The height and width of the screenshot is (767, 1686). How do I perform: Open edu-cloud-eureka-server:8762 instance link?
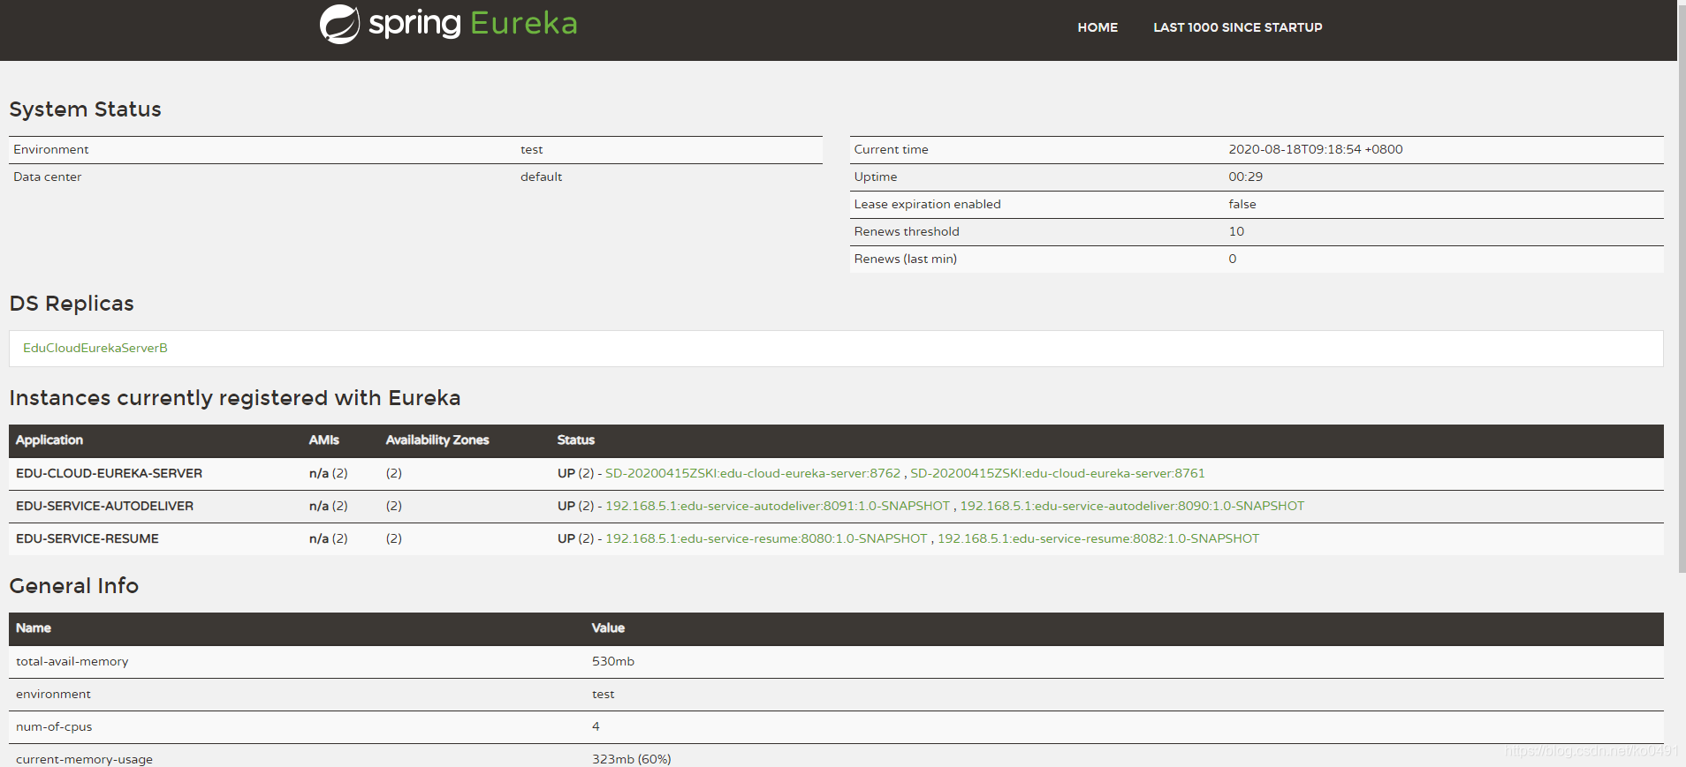753,473
